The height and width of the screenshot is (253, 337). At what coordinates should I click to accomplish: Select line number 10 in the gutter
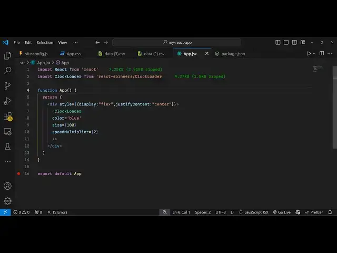[27, 132]
